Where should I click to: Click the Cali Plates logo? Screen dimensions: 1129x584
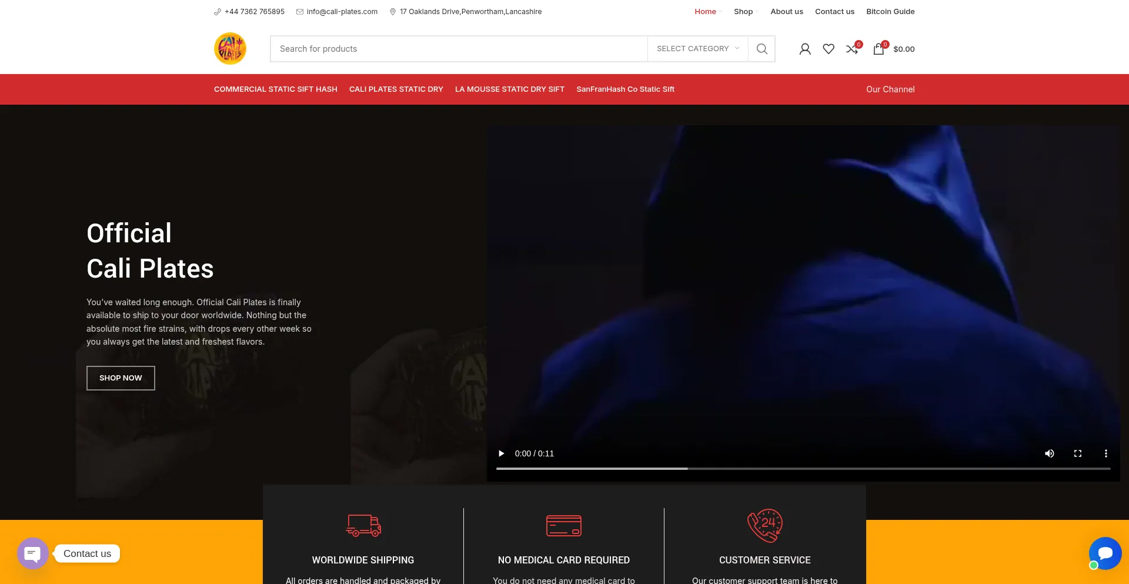click(x=230, y=49)
